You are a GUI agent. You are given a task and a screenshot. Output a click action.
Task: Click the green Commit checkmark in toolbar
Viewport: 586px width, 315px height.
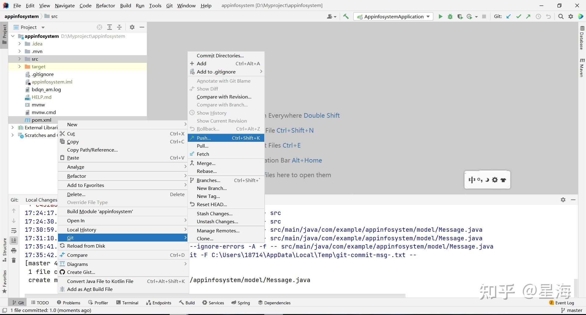coord(519,16)
